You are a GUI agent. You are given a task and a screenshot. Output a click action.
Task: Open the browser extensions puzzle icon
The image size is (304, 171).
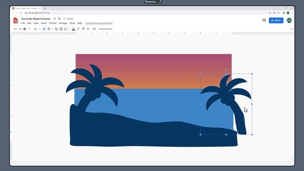[x=284, y=13]
